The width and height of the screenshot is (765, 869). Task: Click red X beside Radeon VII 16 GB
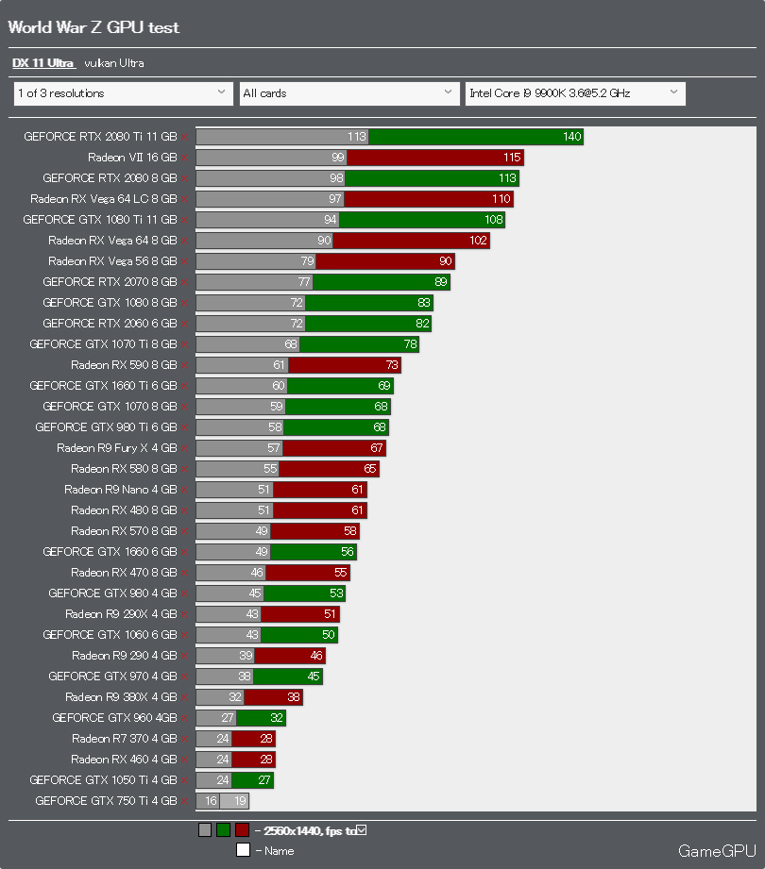[184, 158]
